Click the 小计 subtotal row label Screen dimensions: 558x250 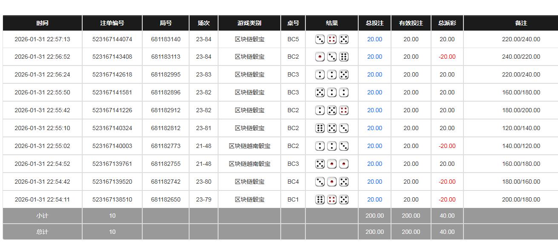tap(42, 216)
